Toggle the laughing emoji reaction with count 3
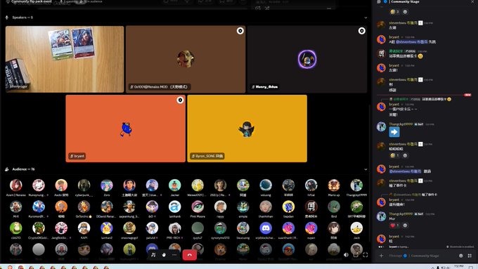This screenshot has width=478, height=269. point(394,12)
